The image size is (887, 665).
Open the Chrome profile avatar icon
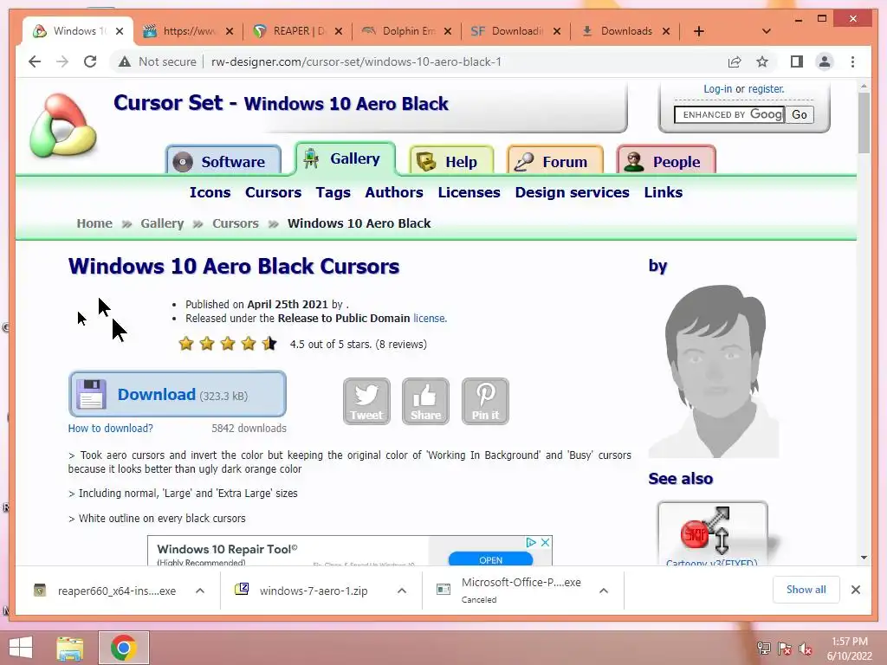[x=825, y=61]
